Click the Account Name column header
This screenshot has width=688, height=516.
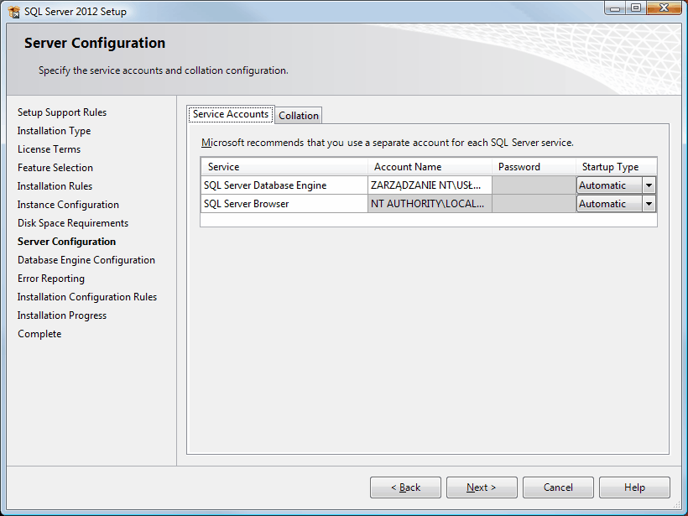tap(430, 167)
